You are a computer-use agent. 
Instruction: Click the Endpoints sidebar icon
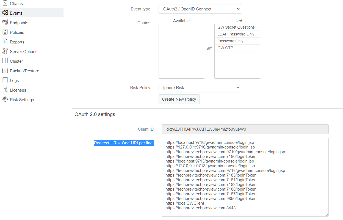[x=5, y=23]
